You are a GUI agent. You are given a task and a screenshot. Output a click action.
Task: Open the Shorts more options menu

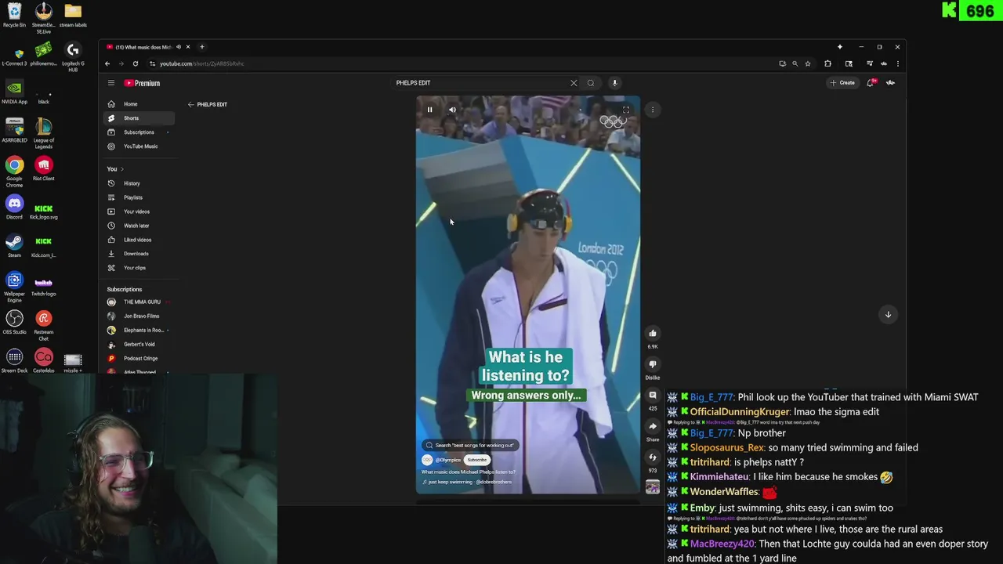[x=653, y=110]
